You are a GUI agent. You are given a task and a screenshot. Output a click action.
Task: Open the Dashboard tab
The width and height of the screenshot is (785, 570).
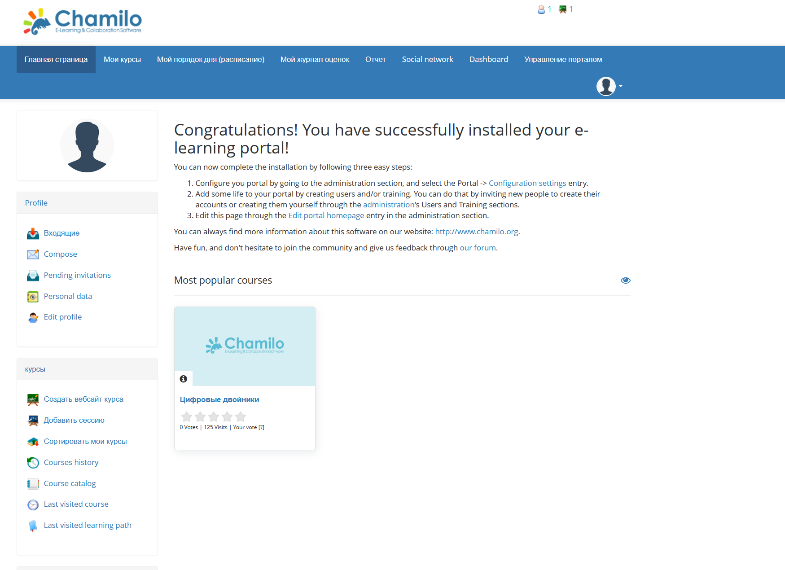click(489, 59)
